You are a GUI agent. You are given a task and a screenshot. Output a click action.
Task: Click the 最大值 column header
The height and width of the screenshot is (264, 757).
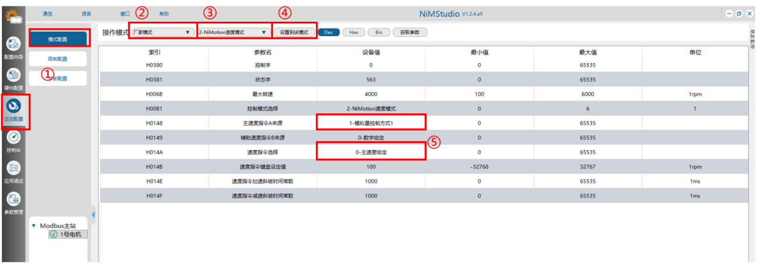pyautogui.click(x=588, y=52)
